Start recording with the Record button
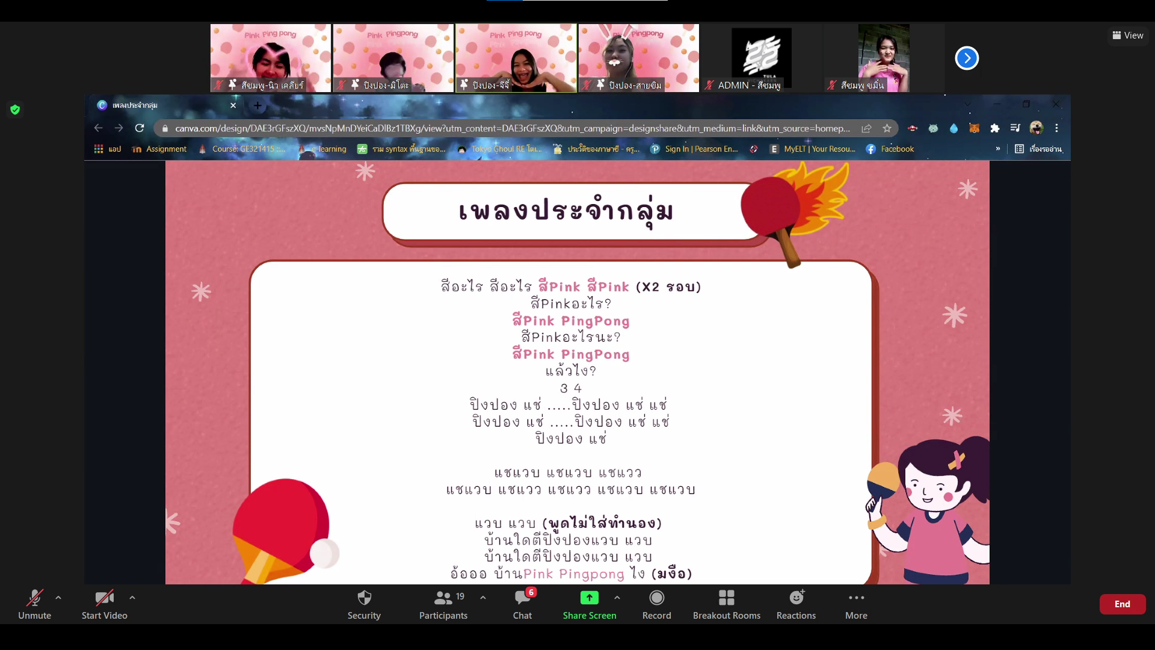Viewport: 1155px width, 650px height. 656,604
